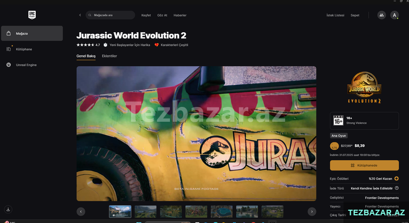409x223 pixels.
Task: Select the third screenshot thumbnail
Action: pyautogui.click(x=171, y=211)
